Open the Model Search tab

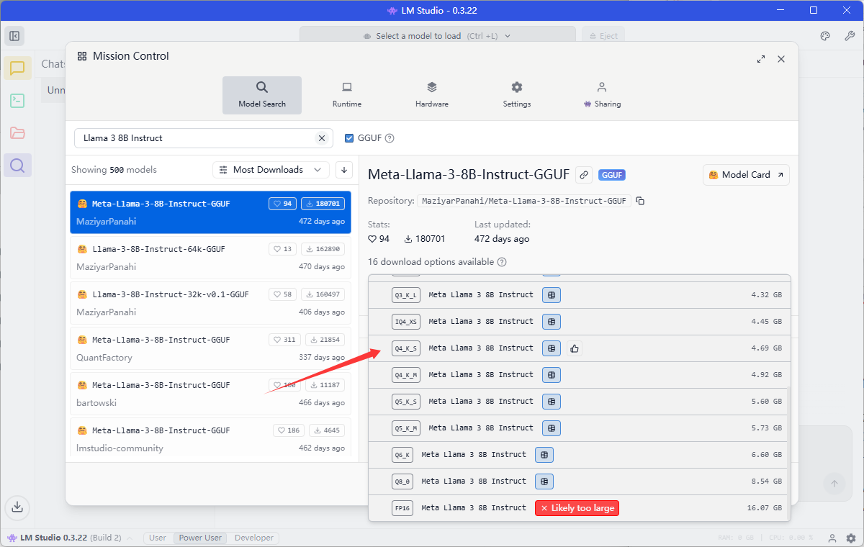click(x=262, y=95)
